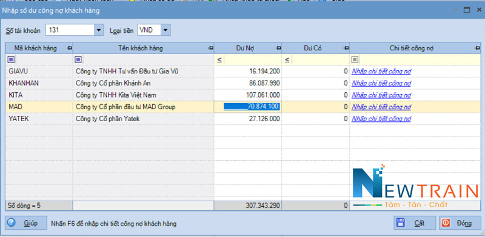Maximize the Nhập số dư công nợ window

point(467,10)
